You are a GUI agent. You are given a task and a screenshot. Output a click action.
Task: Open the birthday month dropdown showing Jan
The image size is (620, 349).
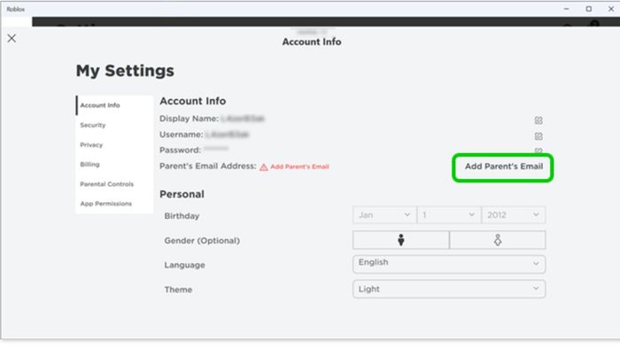coord(384,215)
